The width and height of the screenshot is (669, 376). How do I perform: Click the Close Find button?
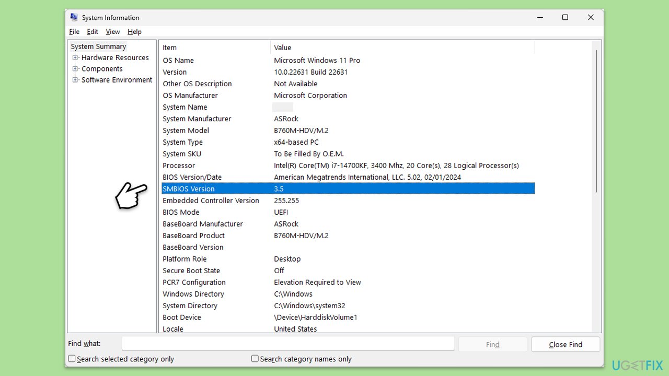coord(566,345)
